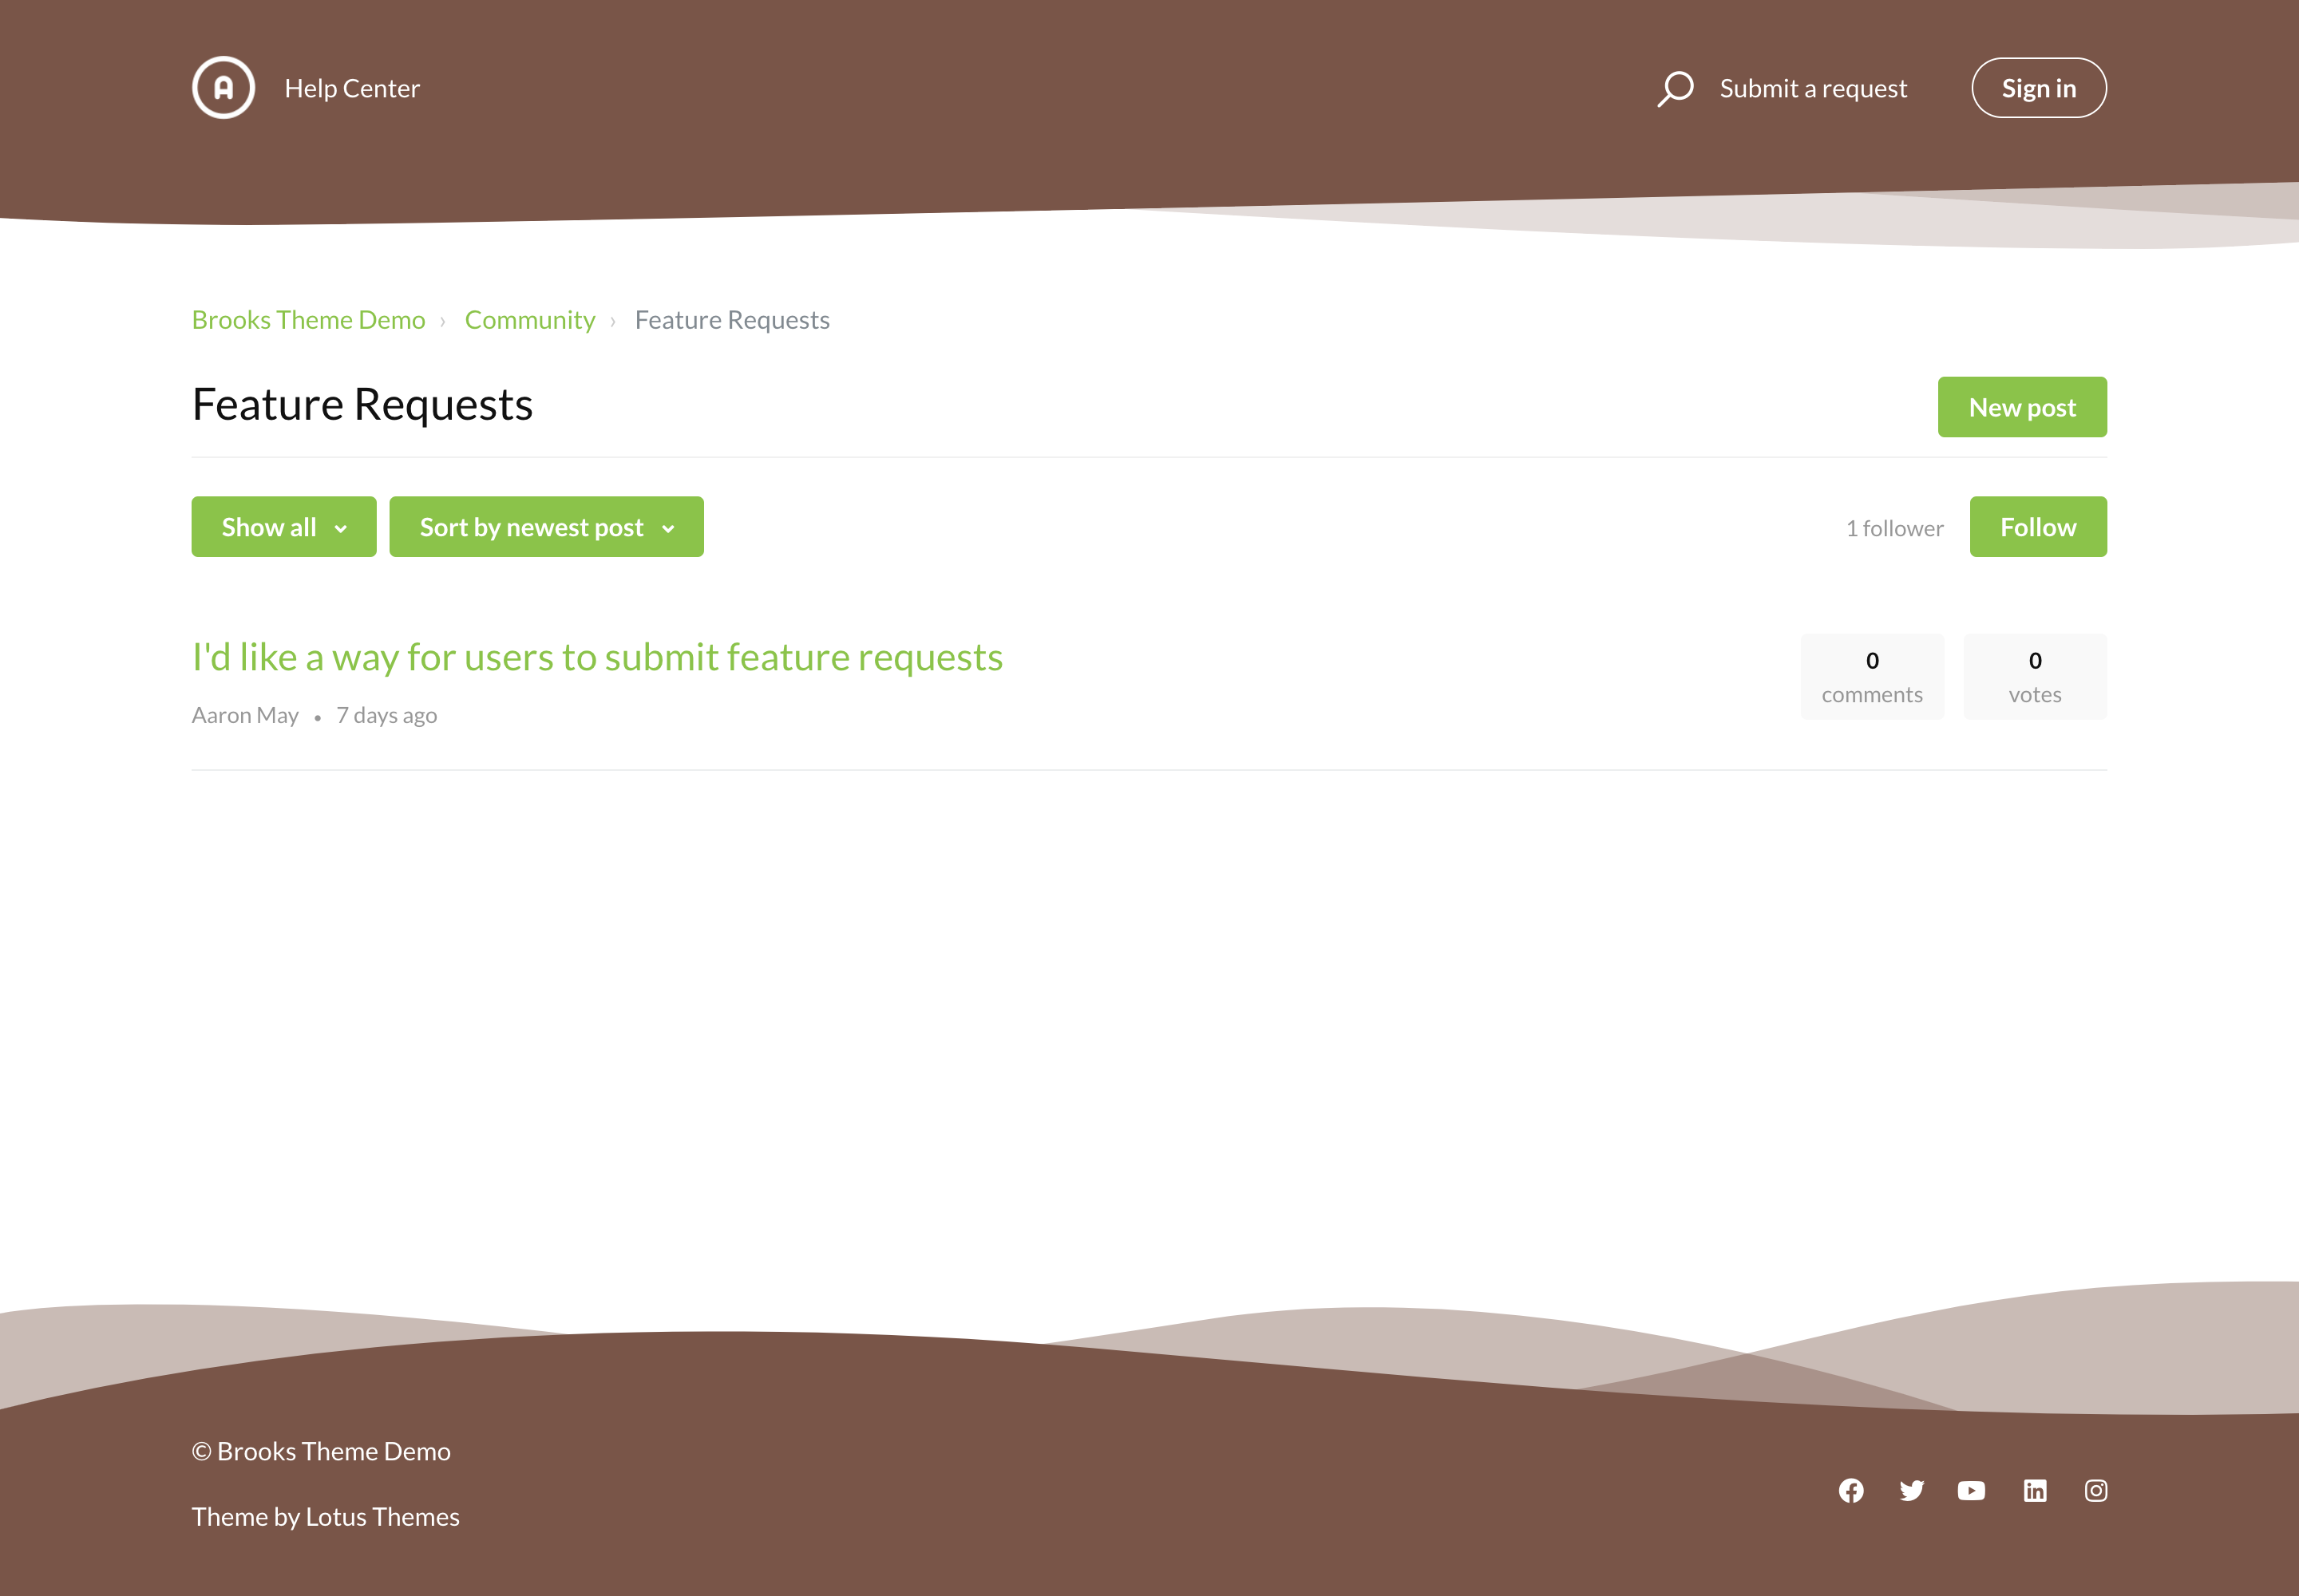
Task: Click the Help Center header link
Action: coord(352,88)
